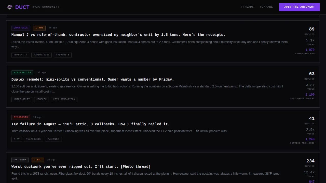The width and height of the screenshot is (326, 183).
Task: Select the #DUPLEX tag
Action: (x=42, y=99)
